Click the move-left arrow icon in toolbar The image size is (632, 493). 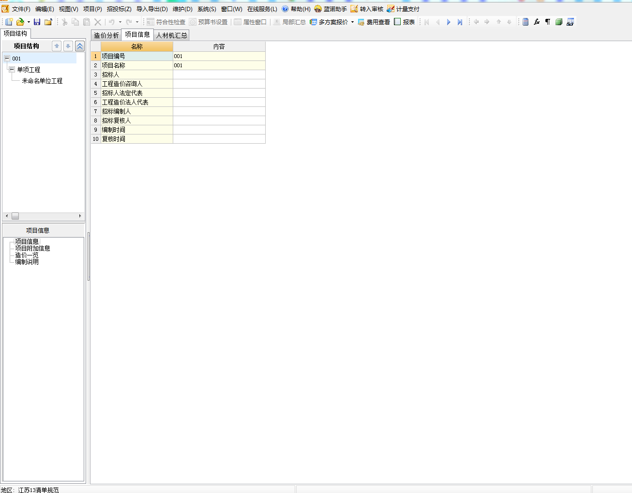coord(476,22)
